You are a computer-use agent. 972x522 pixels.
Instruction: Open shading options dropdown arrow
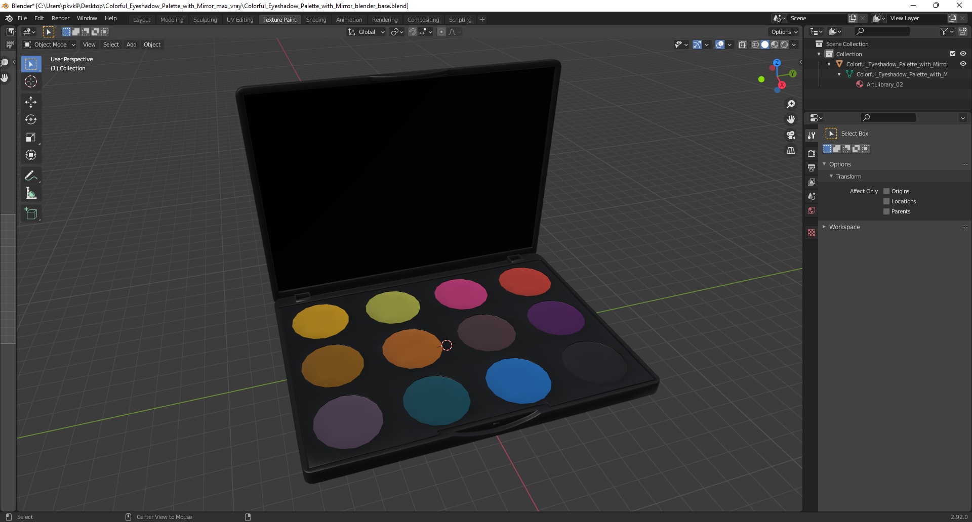pos(794,45)
